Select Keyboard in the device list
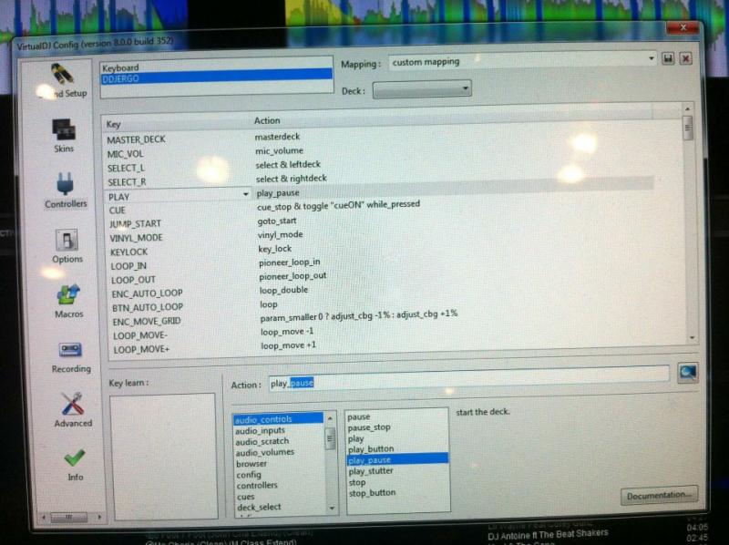 (217, 67)
